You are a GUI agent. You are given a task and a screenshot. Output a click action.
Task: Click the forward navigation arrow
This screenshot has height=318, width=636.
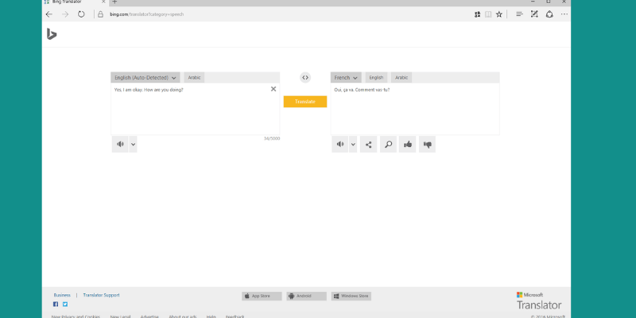point(65,14)
